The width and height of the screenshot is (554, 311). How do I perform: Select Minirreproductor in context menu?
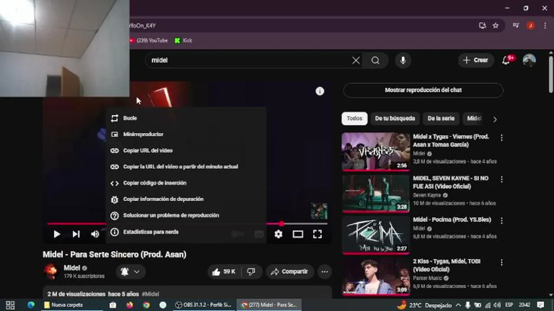pos(186,134)
